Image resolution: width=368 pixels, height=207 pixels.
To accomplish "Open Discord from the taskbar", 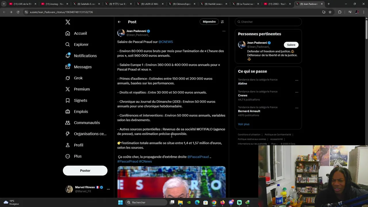I will pos(231,202).
